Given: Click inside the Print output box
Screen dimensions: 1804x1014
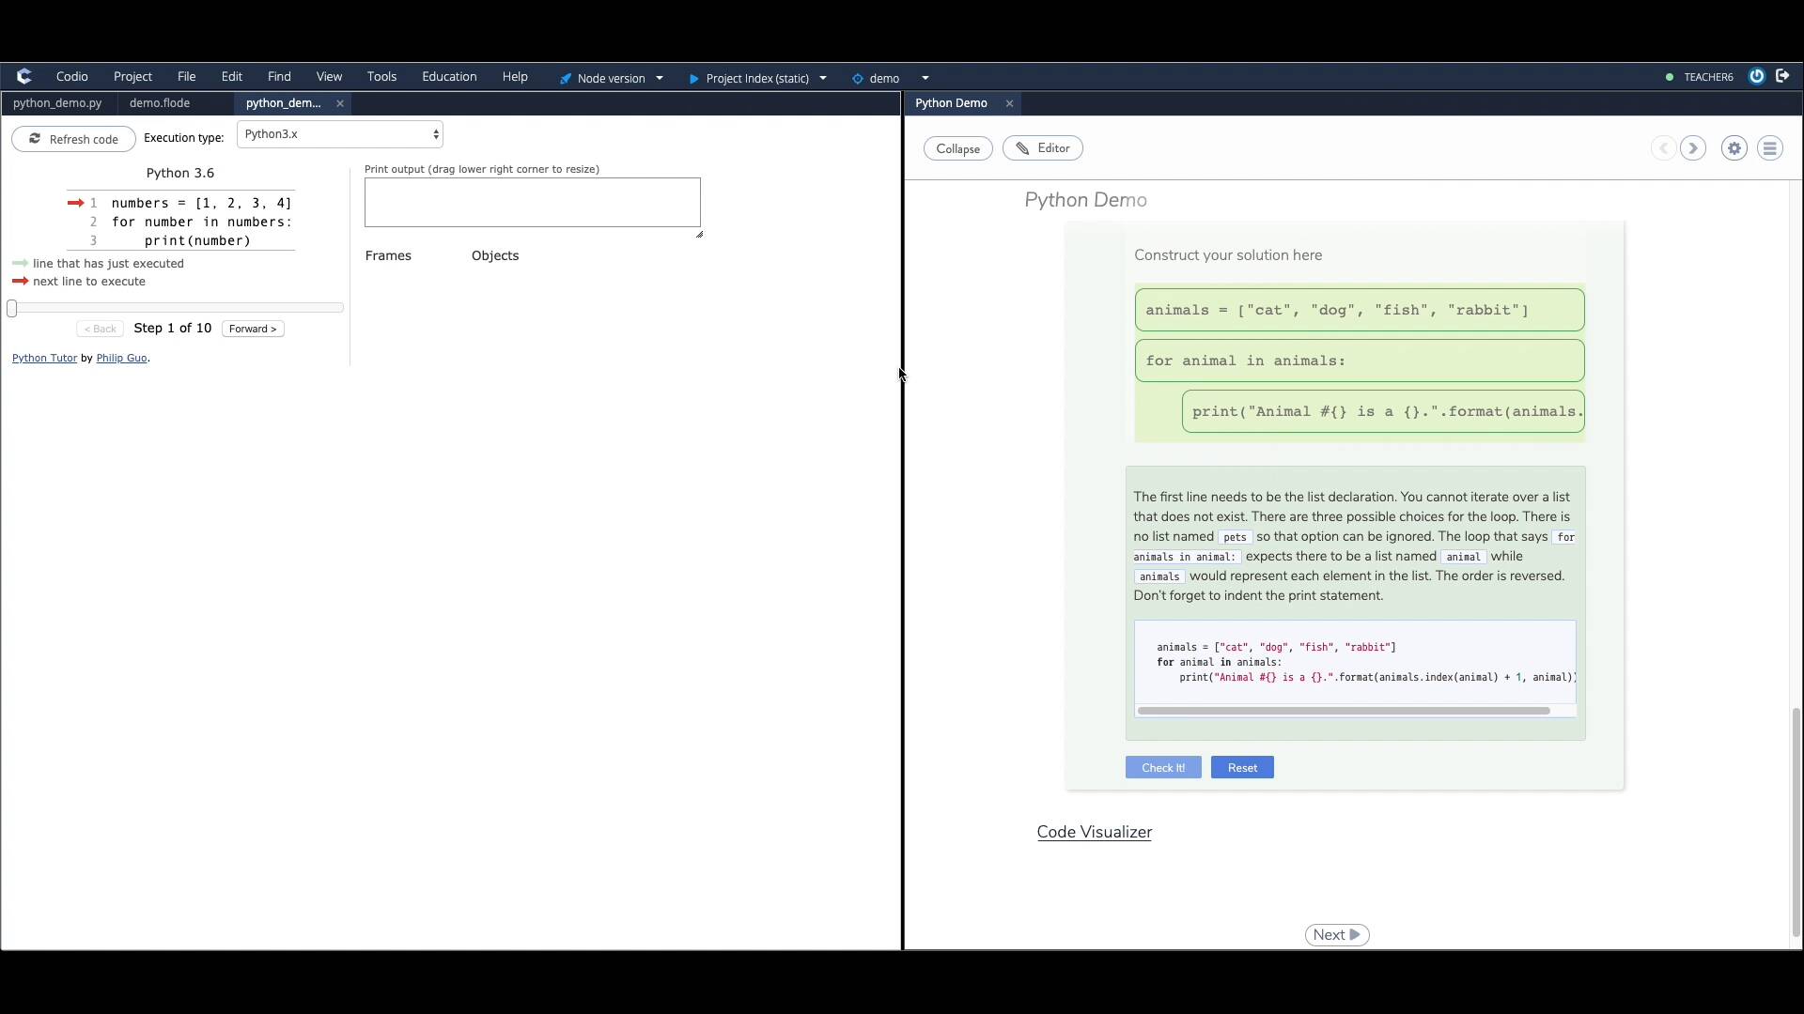Looking at the screenshot, I should click(x=532, y=203).
